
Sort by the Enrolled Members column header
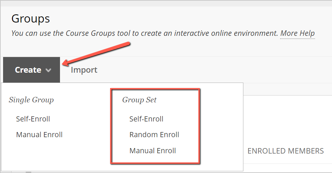pyautogui.click(x=285, y=151)
